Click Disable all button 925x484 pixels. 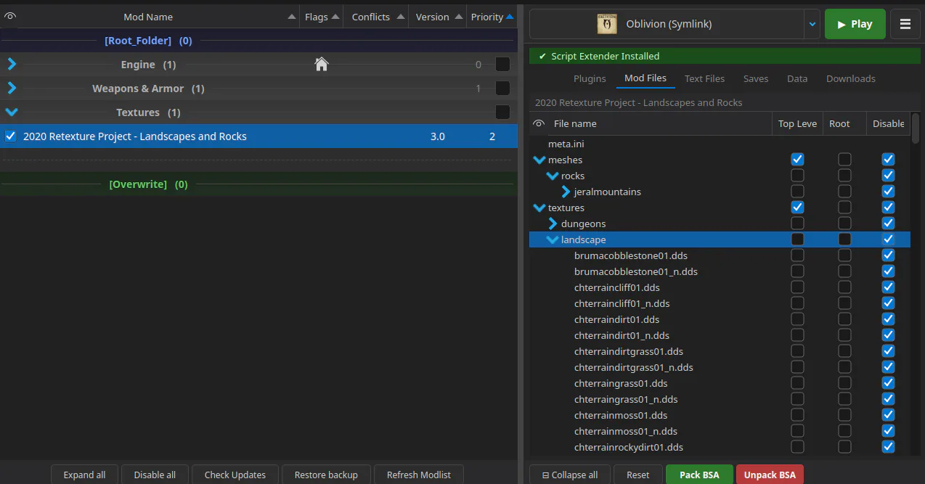pyautogui.click(x=155, y=475)
